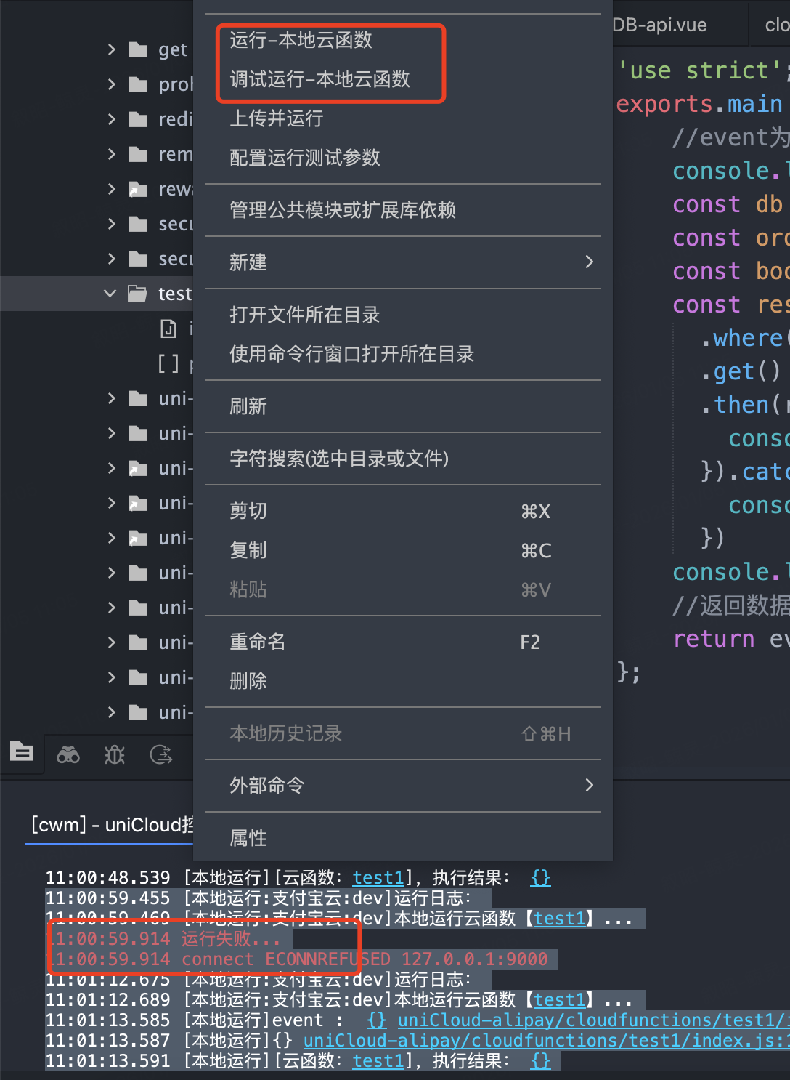Click 上传并运行 in the context menu
Viewport: 790px width, 1080px height.
point(276,118)
